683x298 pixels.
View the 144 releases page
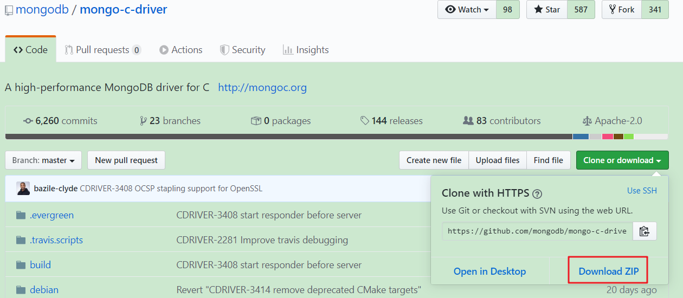pos(391,121)
